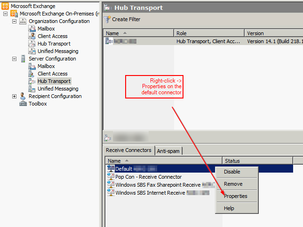Viewport: 303px width, 227px height.
Task: Select Mailbox under Organization Configuration
Action: (x=46, y=29)
